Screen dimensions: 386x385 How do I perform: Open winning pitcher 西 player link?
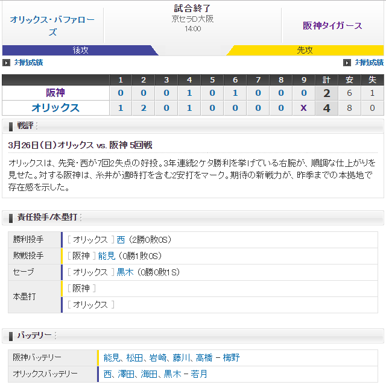(x=121, y=239)
